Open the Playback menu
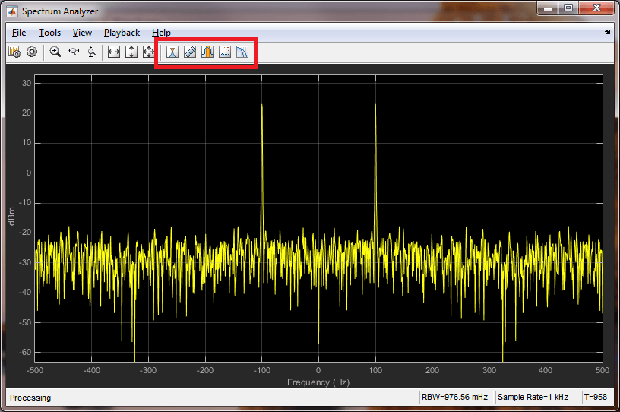Image resolution: width=620 pixels, height=412 pixels. click(x=122, y=33)
